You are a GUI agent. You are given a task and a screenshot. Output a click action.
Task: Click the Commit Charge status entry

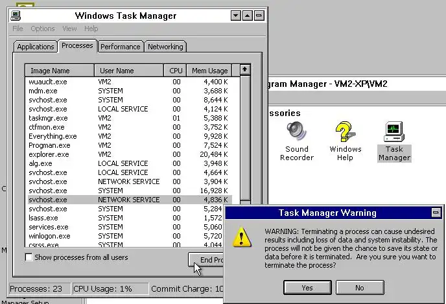click(x=187, y=289)
